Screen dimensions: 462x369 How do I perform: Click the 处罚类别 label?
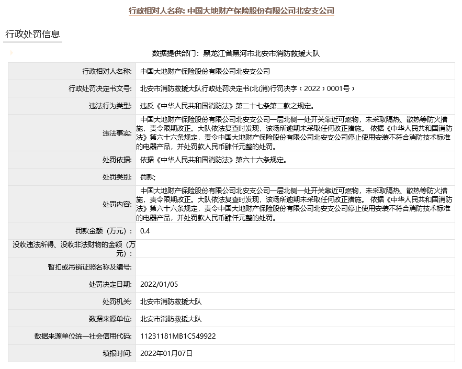117,177
